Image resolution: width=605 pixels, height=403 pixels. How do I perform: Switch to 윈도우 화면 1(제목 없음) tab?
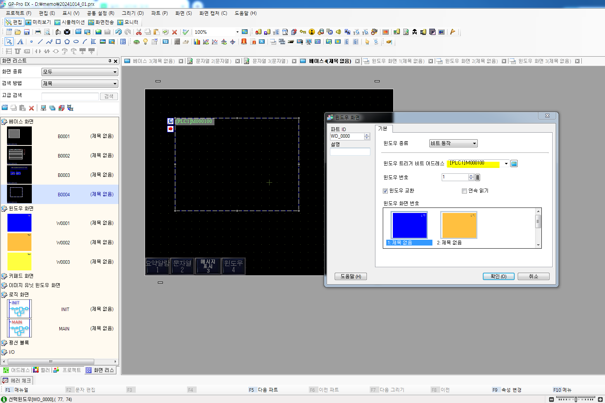click(x=398, y=61)
